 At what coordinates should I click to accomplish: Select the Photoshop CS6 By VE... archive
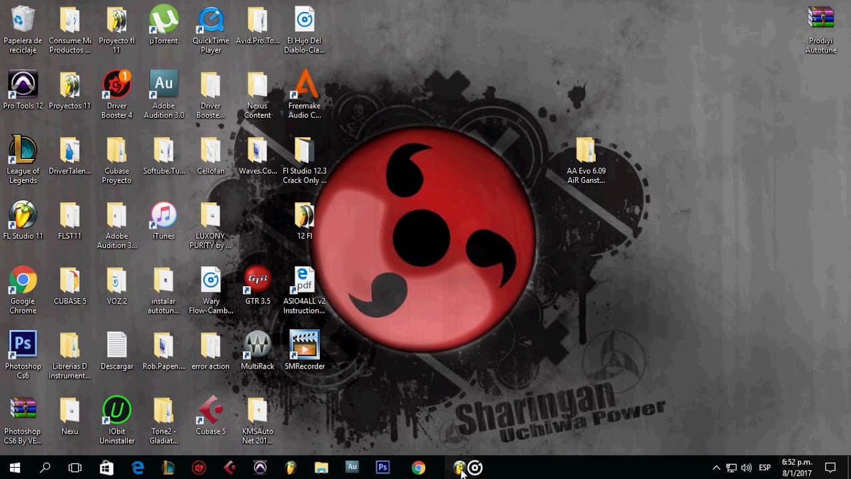pos(23,421)
